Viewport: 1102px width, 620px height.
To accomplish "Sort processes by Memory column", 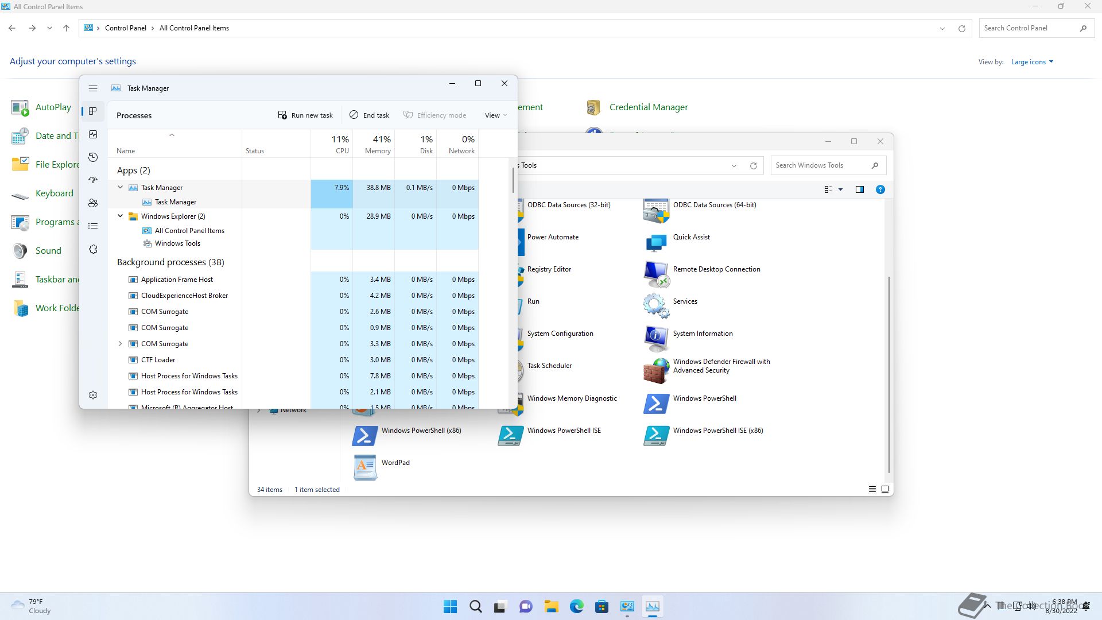I will [374, 144].
